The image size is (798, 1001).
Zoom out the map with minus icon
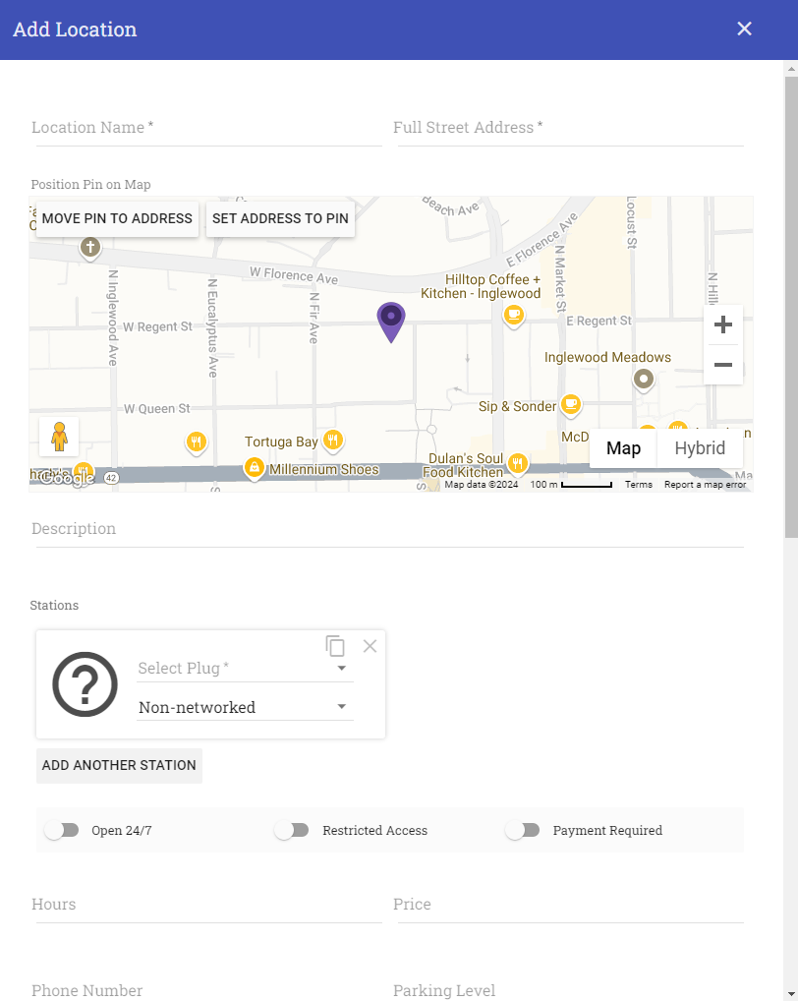[x=723, y=365]
